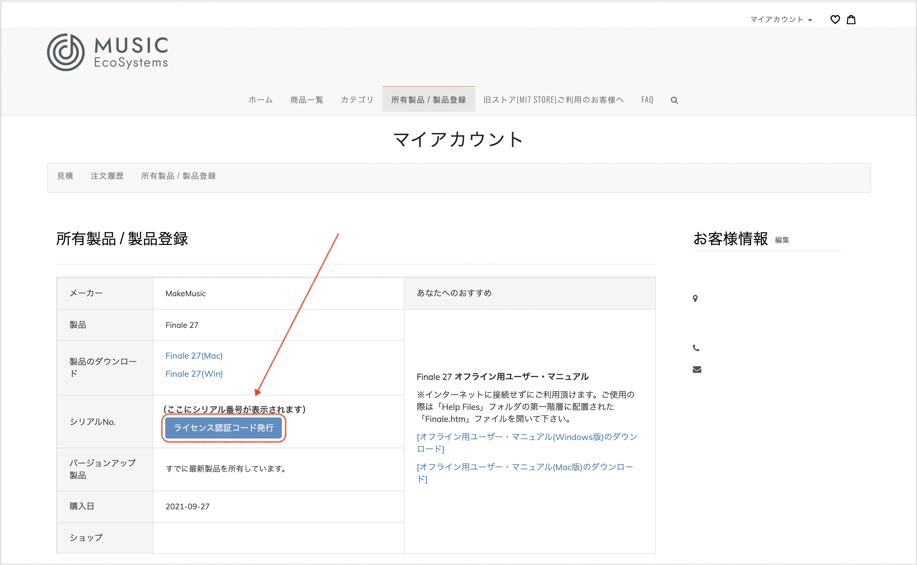Download Finale 27(Win) link
The width and height of the screenshot is (917, 565).
point(194,374)
